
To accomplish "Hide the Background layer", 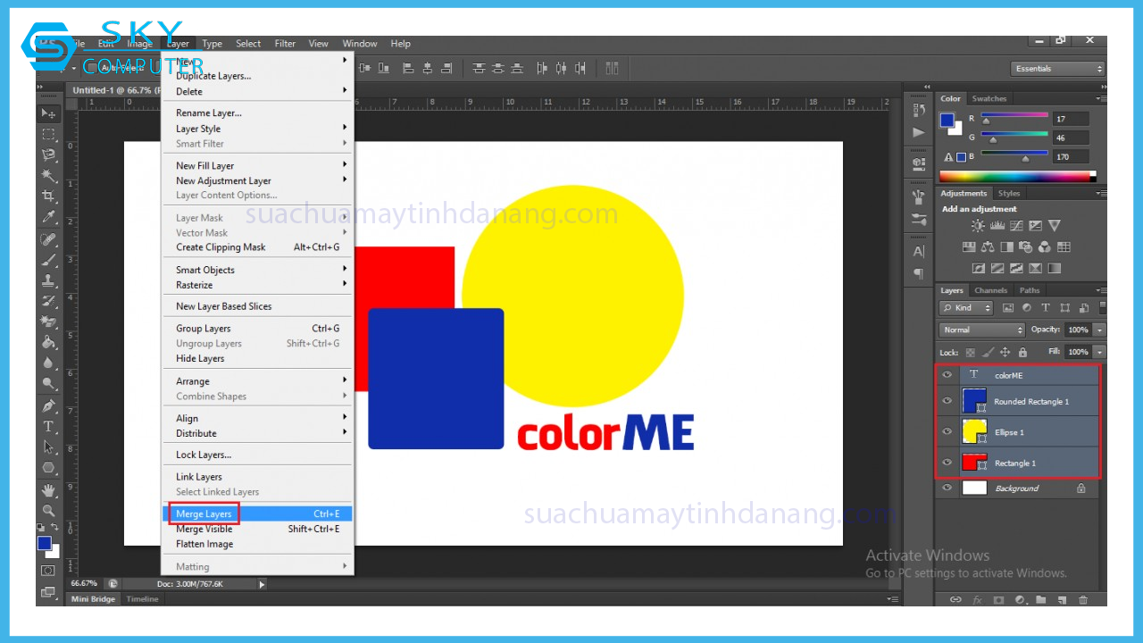I will 947,489.
